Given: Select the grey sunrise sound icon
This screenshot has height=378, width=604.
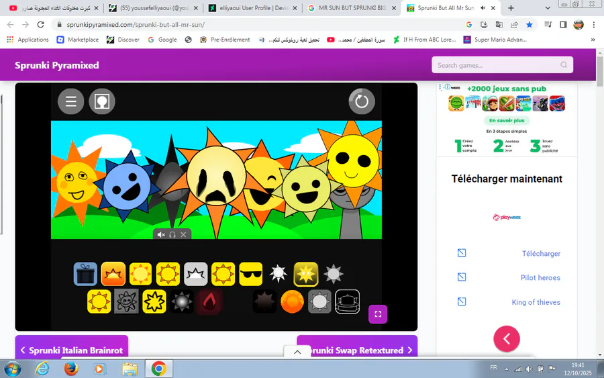Looking at the screenshot, I should (x=196, y=274).
